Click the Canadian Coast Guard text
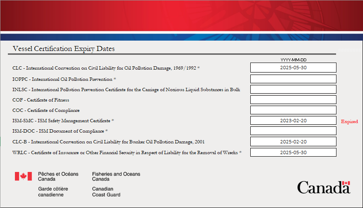 [106, 191]
